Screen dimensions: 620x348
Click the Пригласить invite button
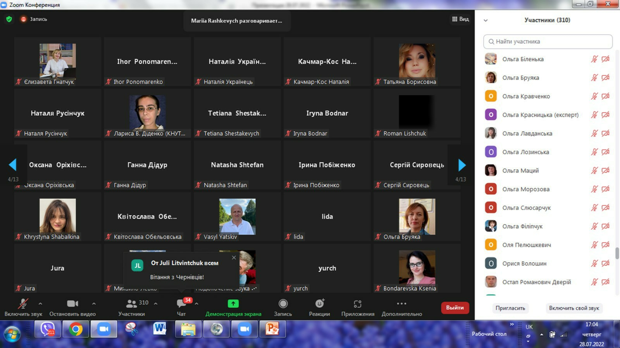coord(510,308)
